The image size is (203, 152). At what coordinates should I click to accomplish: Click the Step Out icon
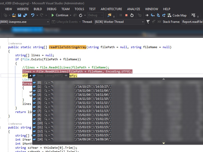click(x=164, y=15)
